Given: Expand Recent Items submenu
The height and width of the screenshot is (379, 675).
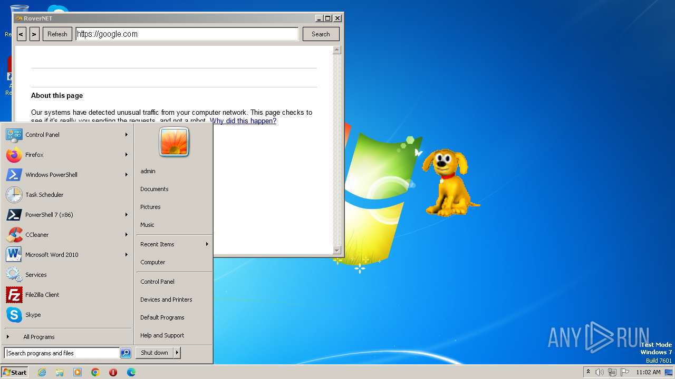Looking at the screenshot, I should pos(174,244).
